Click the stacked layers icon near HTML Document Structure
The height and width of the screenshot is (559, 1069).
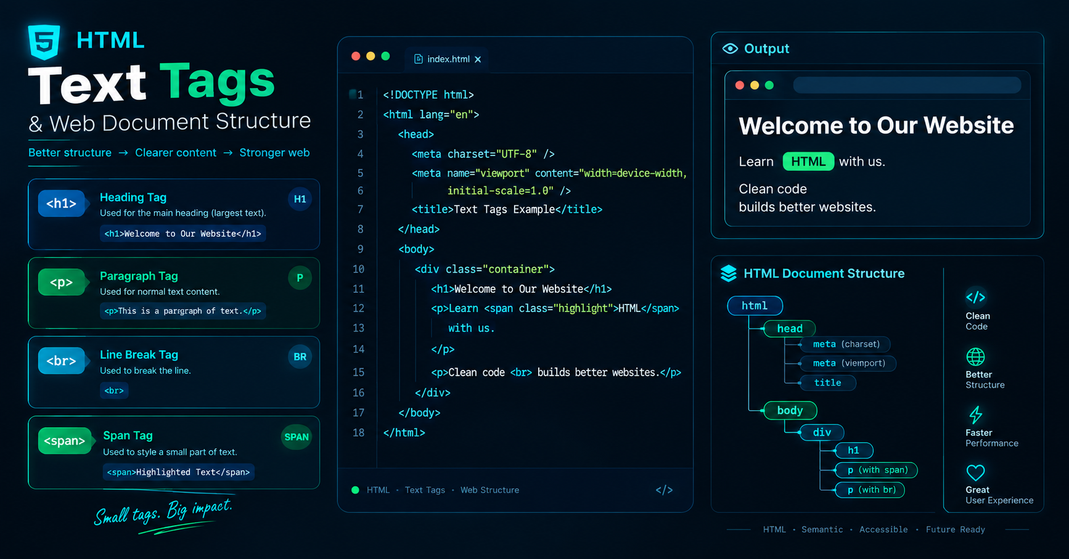coord(729,274)
